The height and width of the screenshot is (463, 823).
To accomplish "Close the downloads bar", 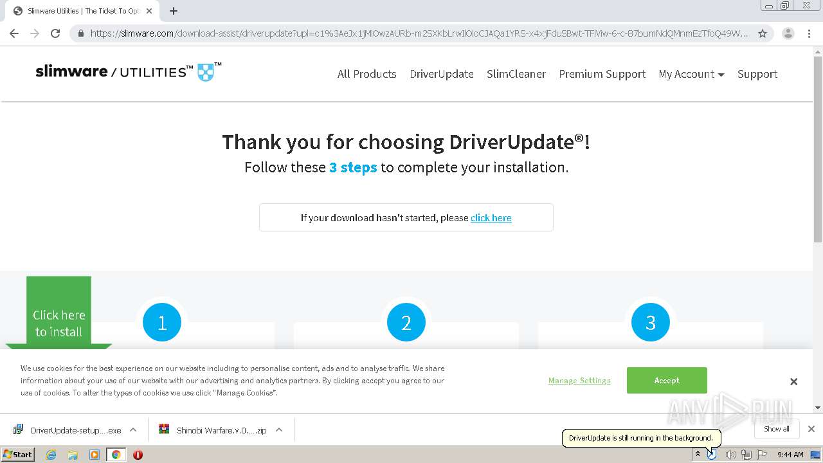I will 811,429.
